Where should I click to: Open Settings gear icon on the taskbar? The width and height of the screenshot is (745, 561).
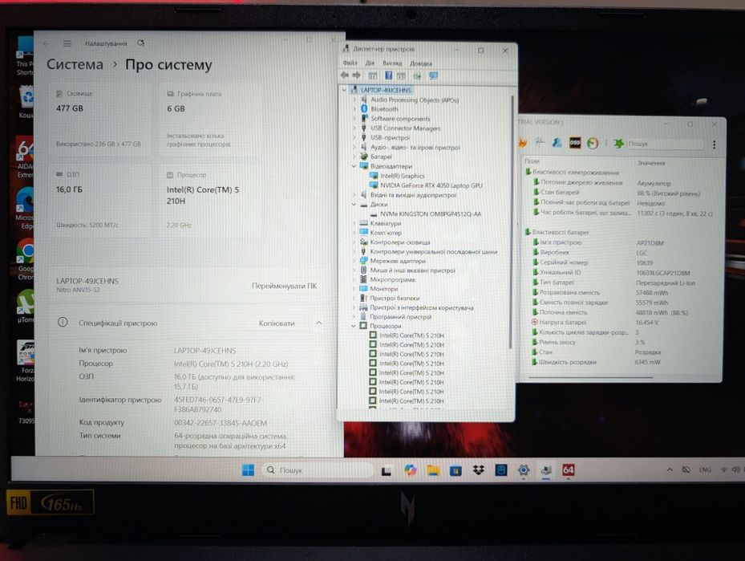point(524,470)
